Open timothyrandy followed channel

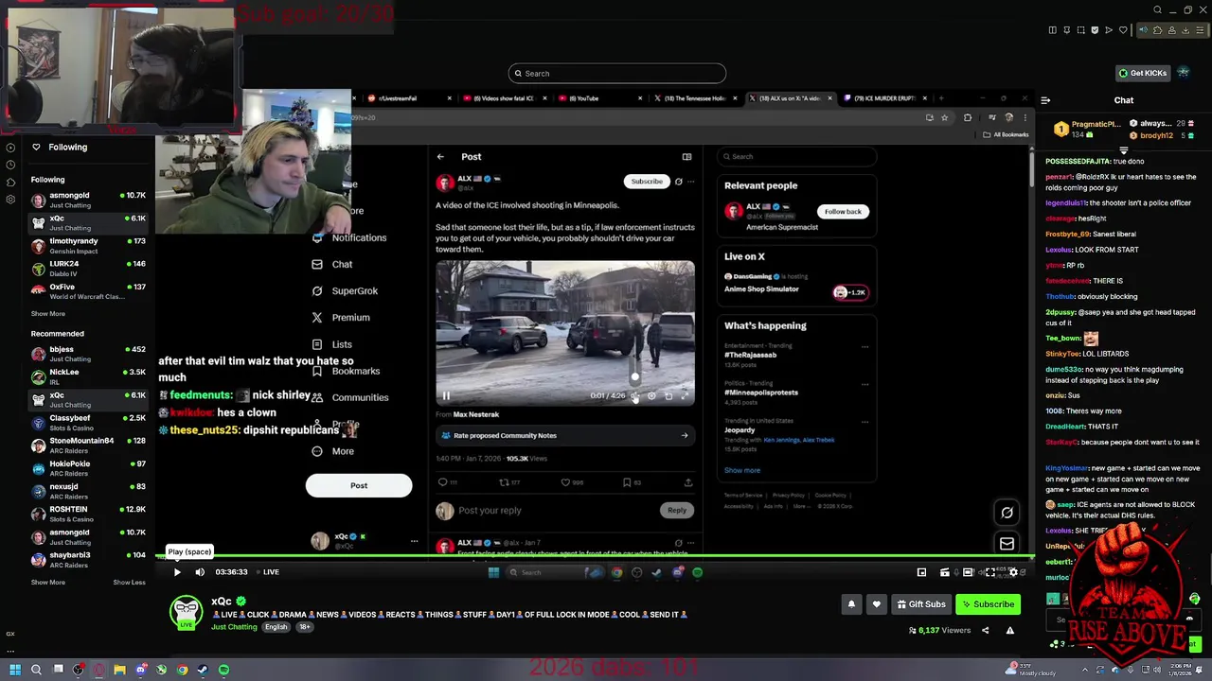tap(89, 245)
